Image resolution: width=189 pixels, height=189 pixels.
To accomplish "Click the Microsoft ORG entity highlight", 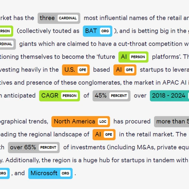I will [50, 173].
